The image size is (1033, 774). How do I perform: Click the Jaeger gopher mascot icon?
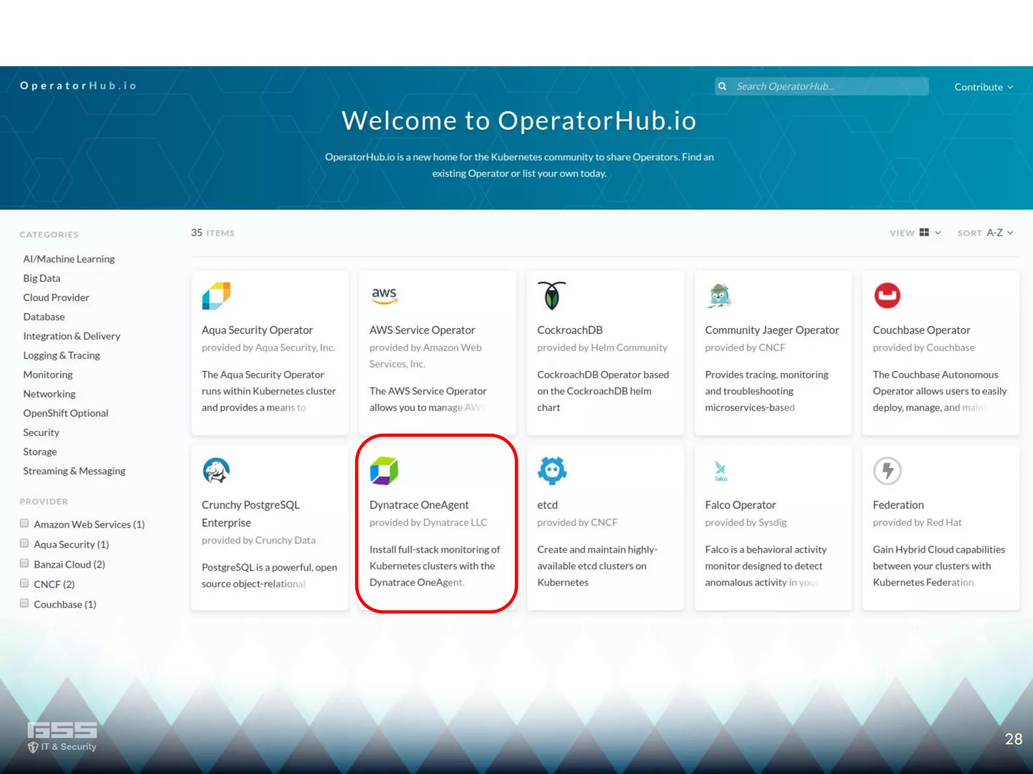(x=719, y=295)
